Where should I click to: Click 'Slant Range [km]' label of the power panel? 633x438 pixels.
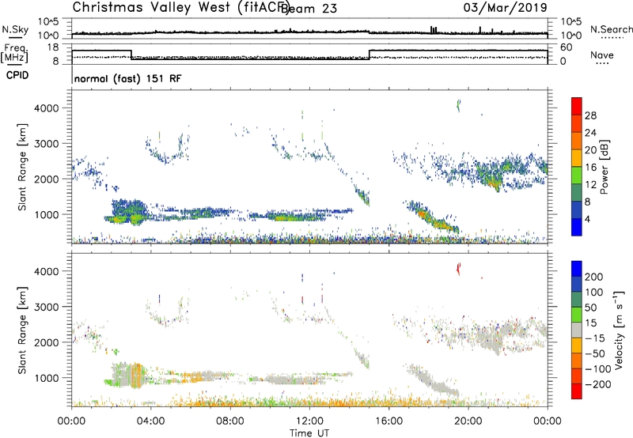[22, 167]
